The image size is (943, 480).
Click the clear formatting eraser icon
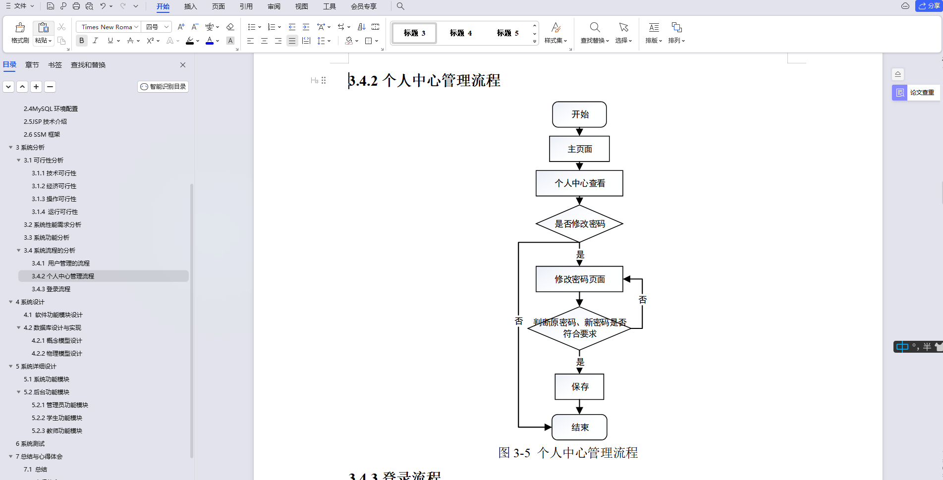pyautogui.click(x=230, y=27)
